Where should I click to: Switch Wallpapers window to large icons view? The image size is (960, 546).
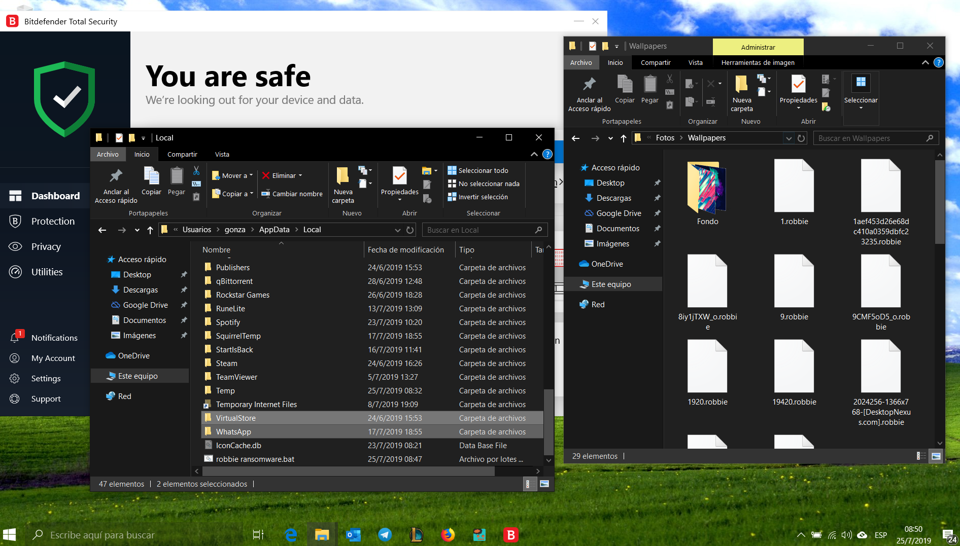(x=936, y=456)
